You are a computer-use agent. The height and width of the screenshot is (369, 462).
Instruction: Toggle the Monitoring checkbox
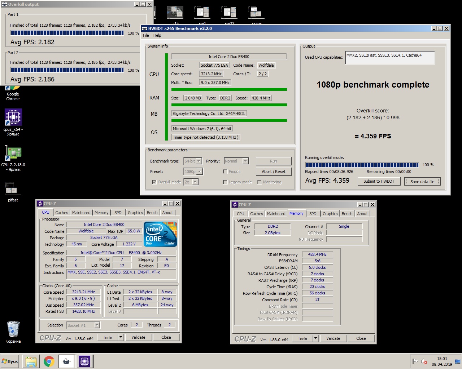coord(260,182)
